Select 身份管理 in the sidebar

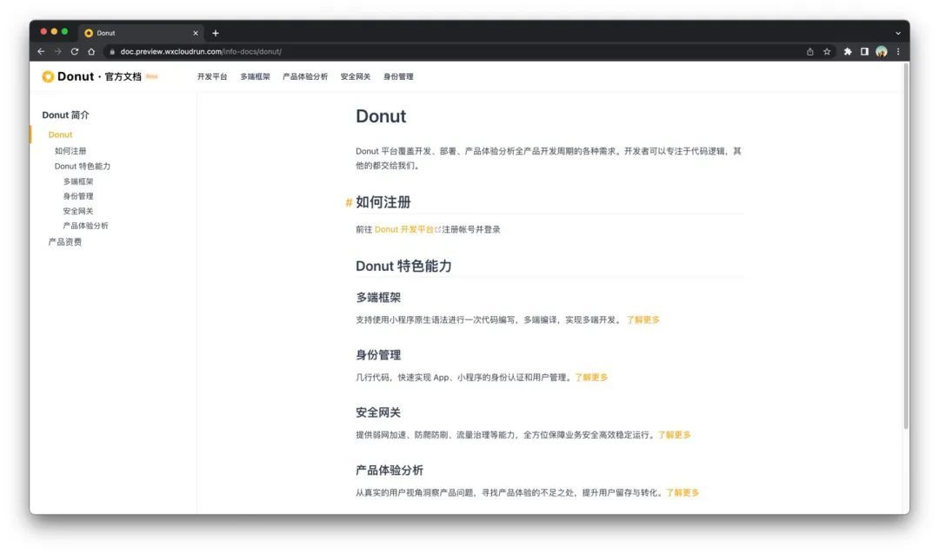[x=78, y=196]
